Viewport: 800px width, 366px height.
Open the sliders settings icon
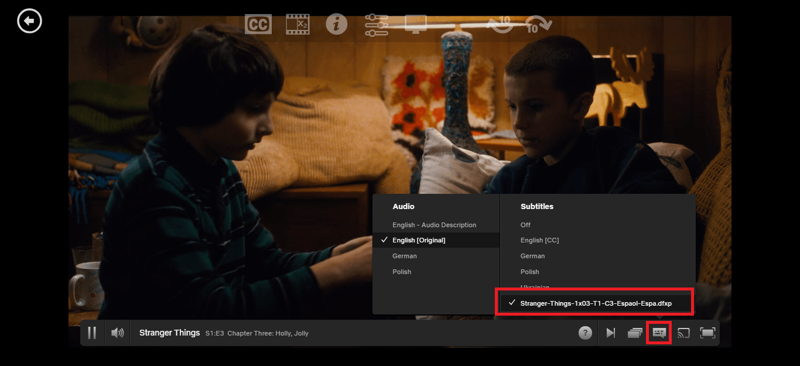[x=376, y=25]
